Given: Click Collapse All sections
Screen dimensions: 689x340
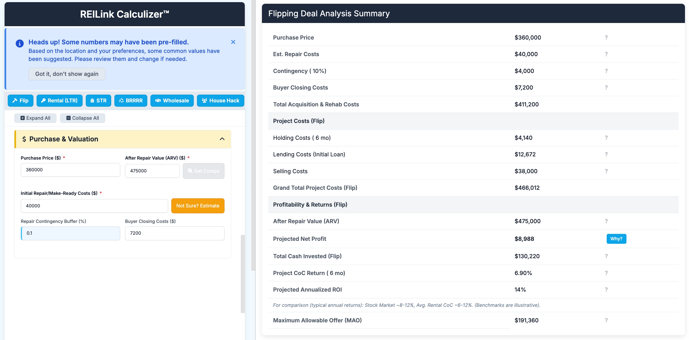Looking at the screenshot, I should click(82, 118).
